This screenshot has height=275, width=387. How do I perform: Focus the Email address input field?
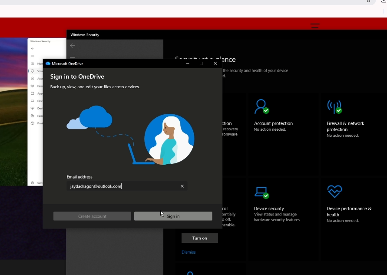[127, 186]
